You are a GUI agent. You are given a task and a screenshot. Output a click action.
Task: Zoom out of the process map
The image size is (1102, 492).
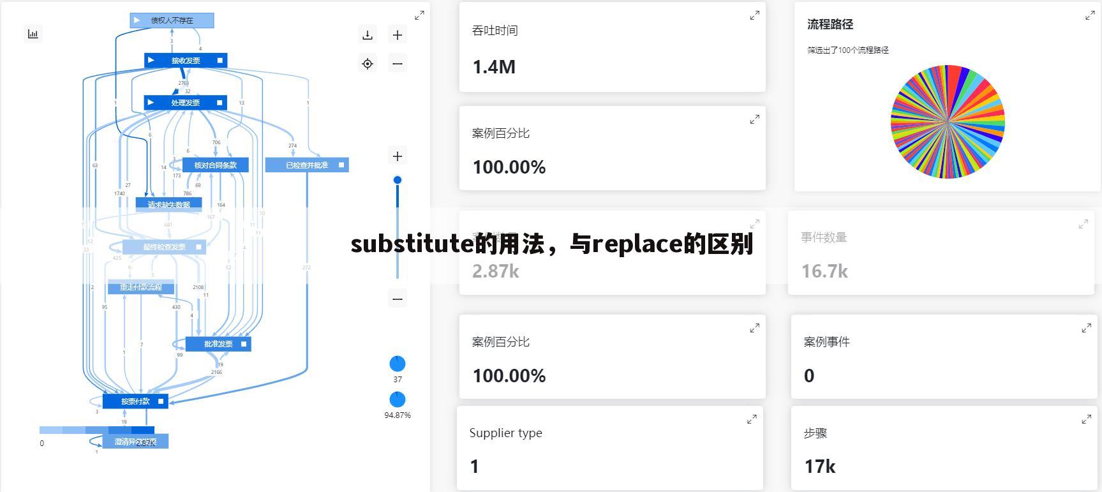click(x=398, y=63)
